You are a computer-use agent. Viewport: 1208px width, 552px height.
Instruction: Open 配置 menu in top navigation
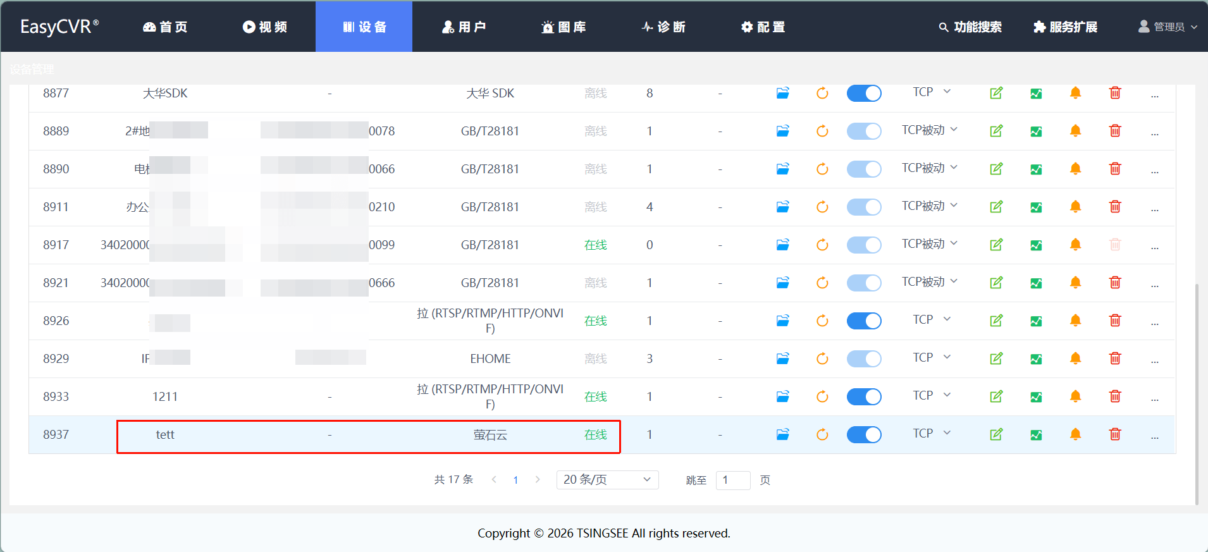[x=763, y=27]
